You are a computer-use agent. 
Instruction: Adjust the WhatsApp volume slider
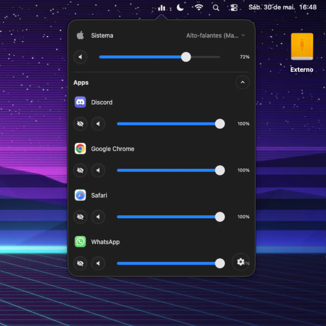point(171,263)
